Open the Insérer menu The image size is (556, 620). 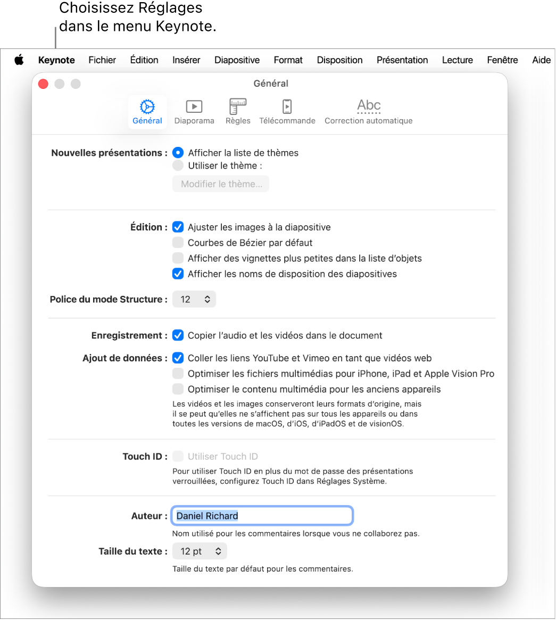(x=186, y=60)
